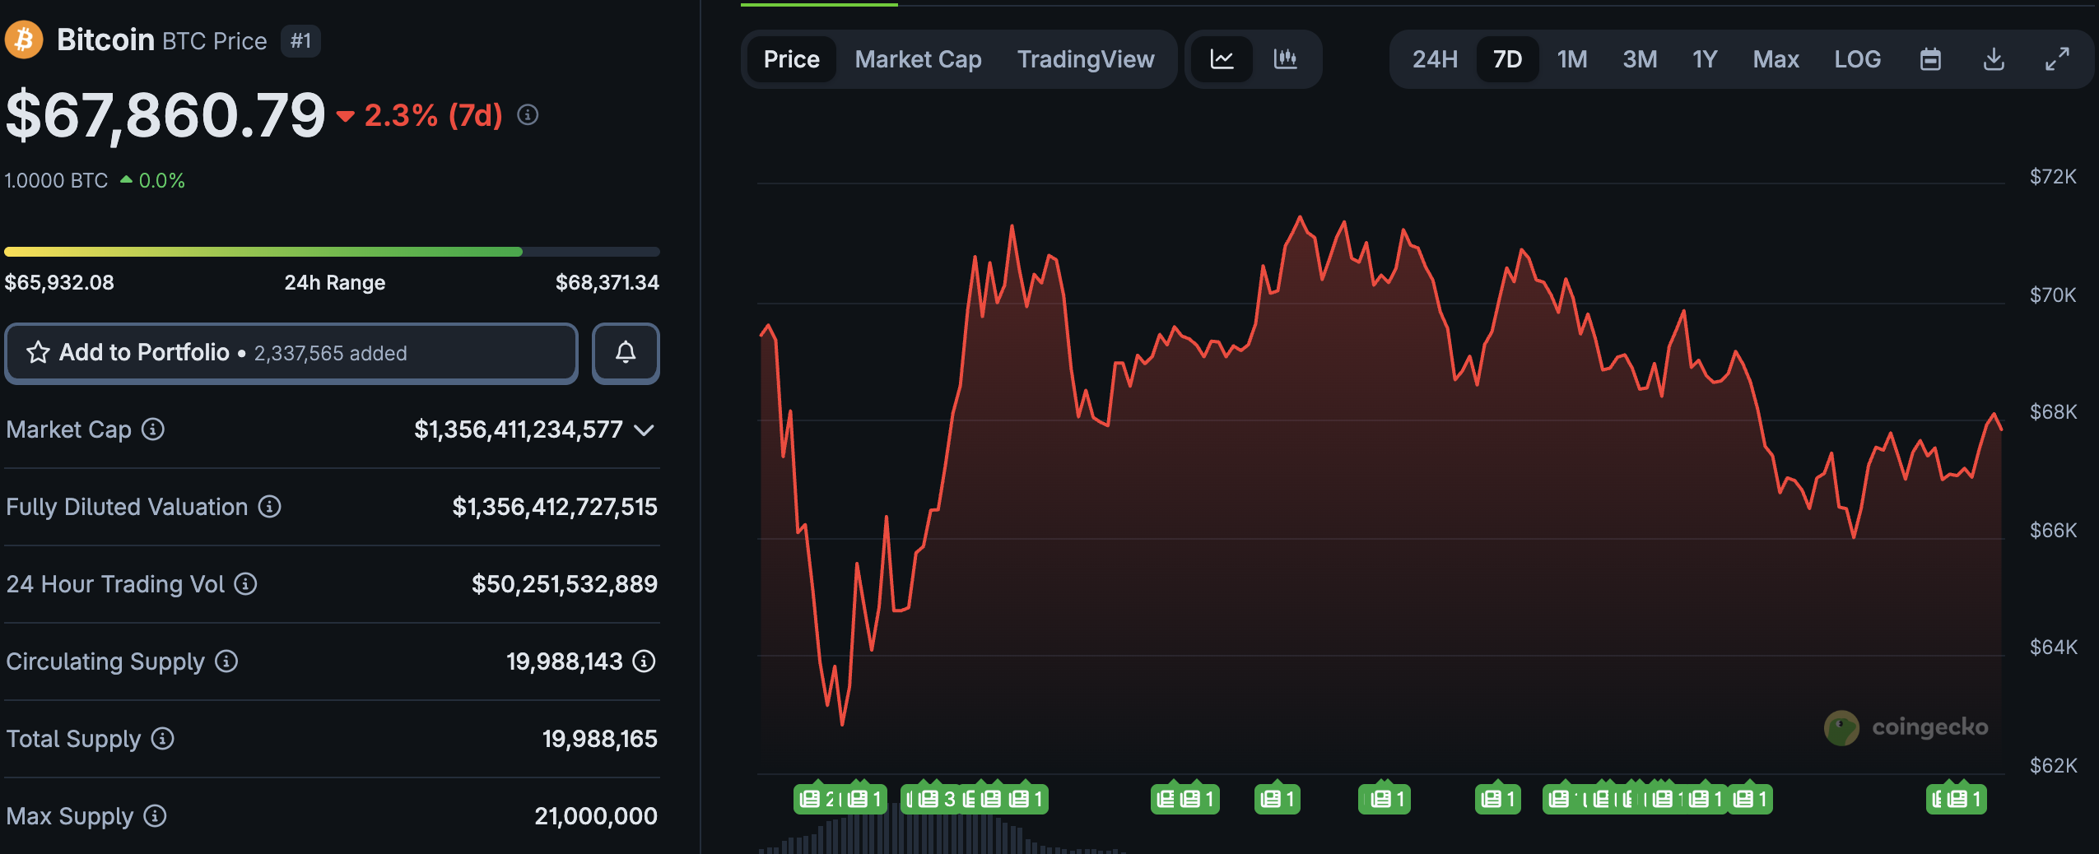This screenshot has height=854, width=2099.
Task: Expand the chart to fullscreen
Action: pyautogui.click(x=2057, y=59)
